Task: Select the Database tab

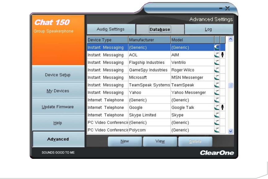Action: tap(160, 29)
